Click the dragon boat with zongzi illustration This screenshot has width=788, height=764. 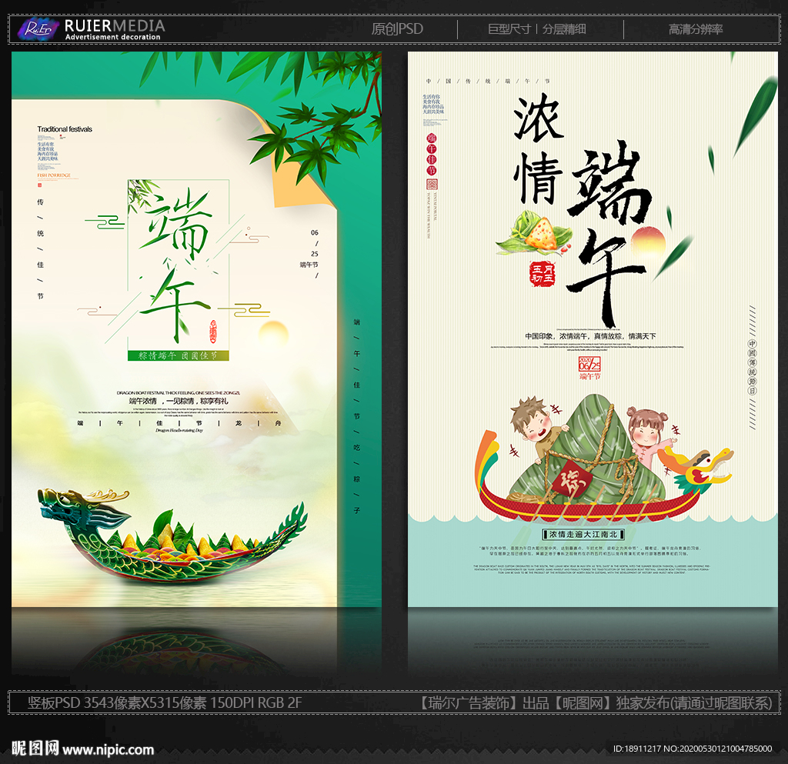click(x=172, y=538)
